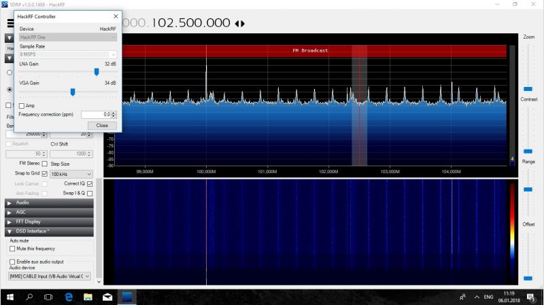
Task: Click the tuned frequency marker in spectrum
Action: [360, 105]
